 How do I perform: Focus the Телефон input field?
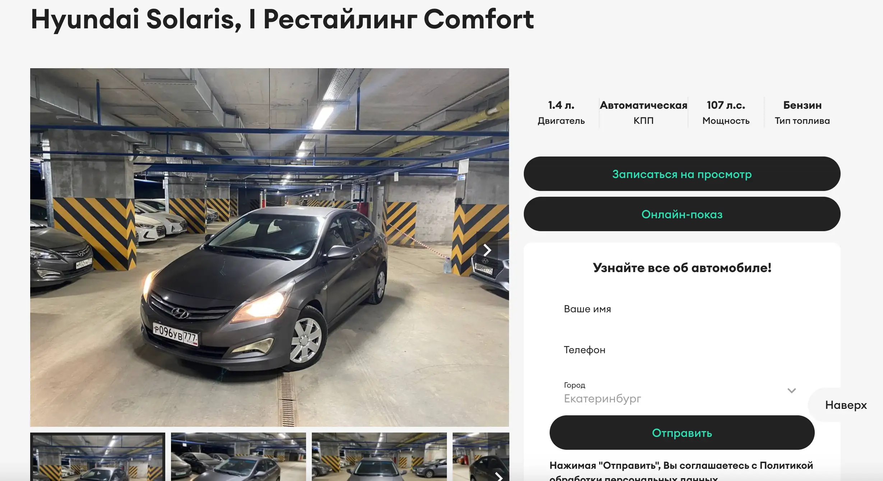coord(682,350)
